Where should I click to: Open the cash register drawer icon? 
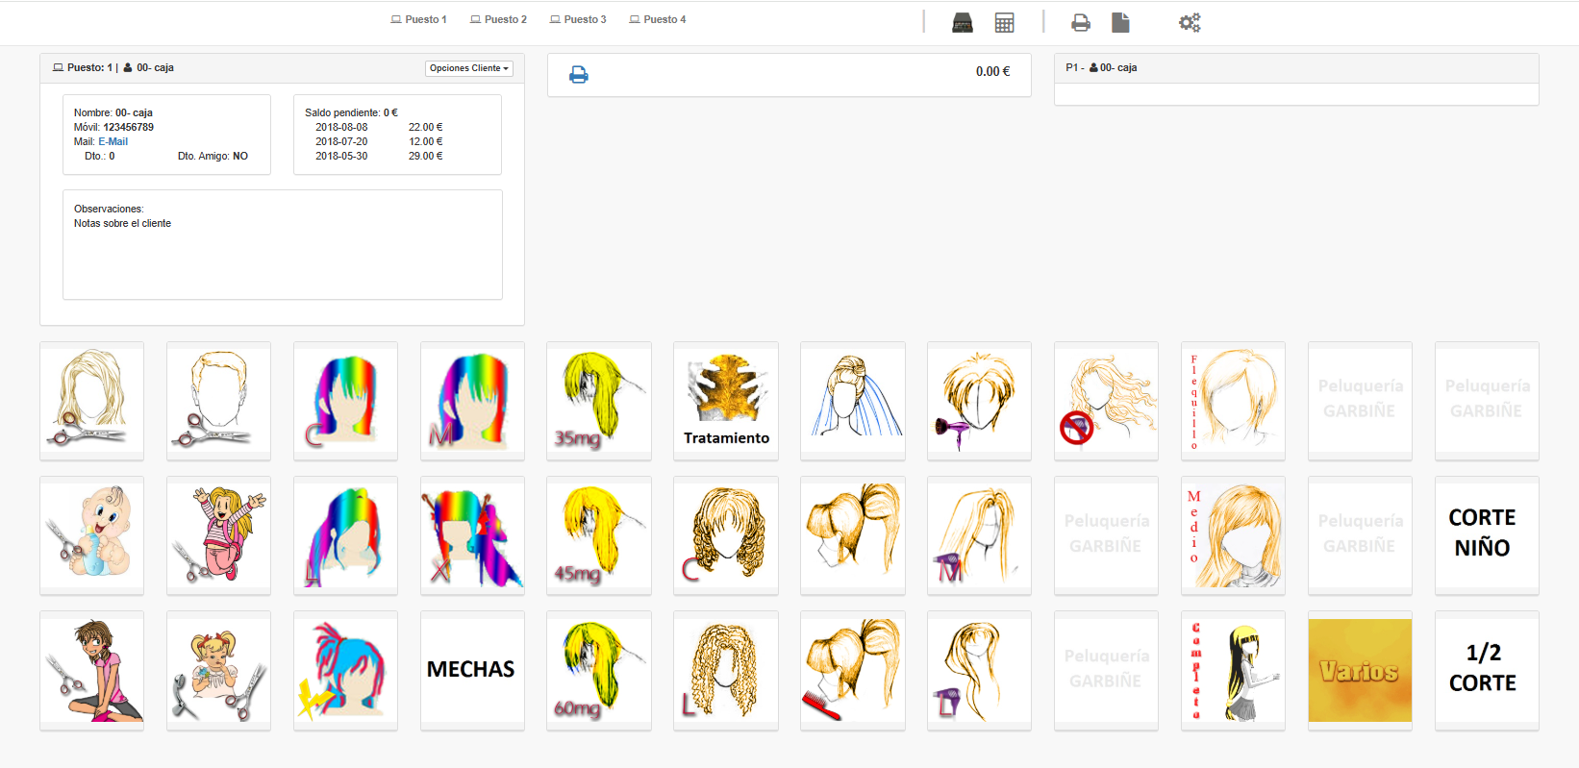tap(963, 23)
